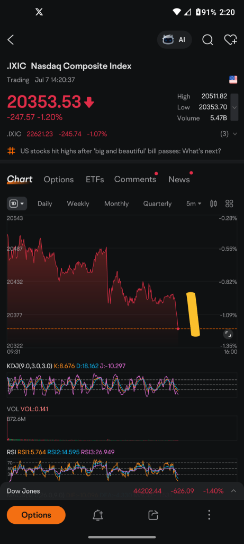Image resolution: width=244 pixels, height=544 pixels.
Task: Open the 1D timeframe dropdown
Action: pyautogui.click(x=17, y=203)
